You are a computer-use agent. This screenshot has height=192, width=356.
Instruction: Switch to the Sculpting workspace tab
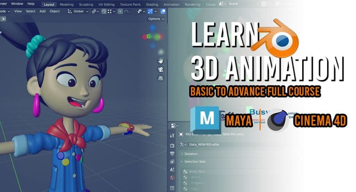[86, 4]
